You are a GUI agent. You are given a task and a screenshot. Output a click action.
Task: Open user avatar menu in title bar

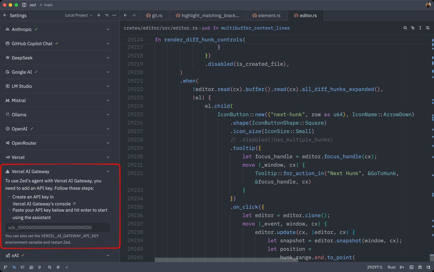point(428,5)
